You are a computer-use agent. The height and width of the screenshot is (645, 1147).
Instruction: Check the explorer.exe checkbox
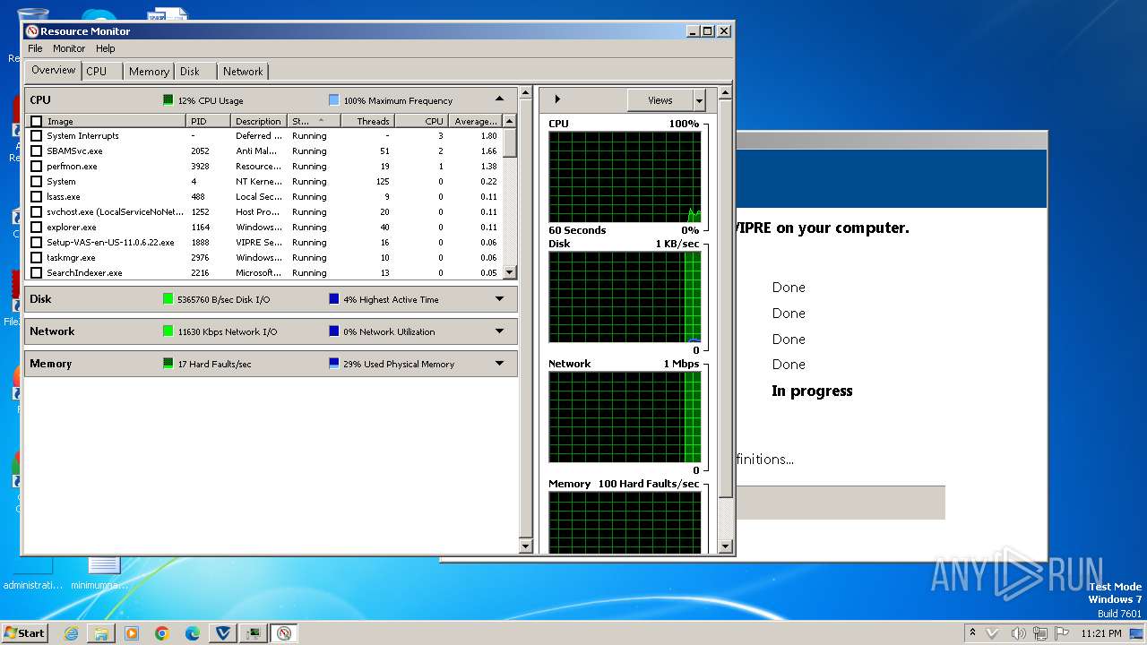tap(37, 228)
